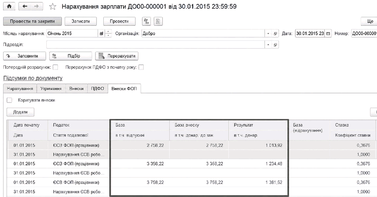Open the Підсумки по документу link
377x197 pixels.
coord(33,78)
